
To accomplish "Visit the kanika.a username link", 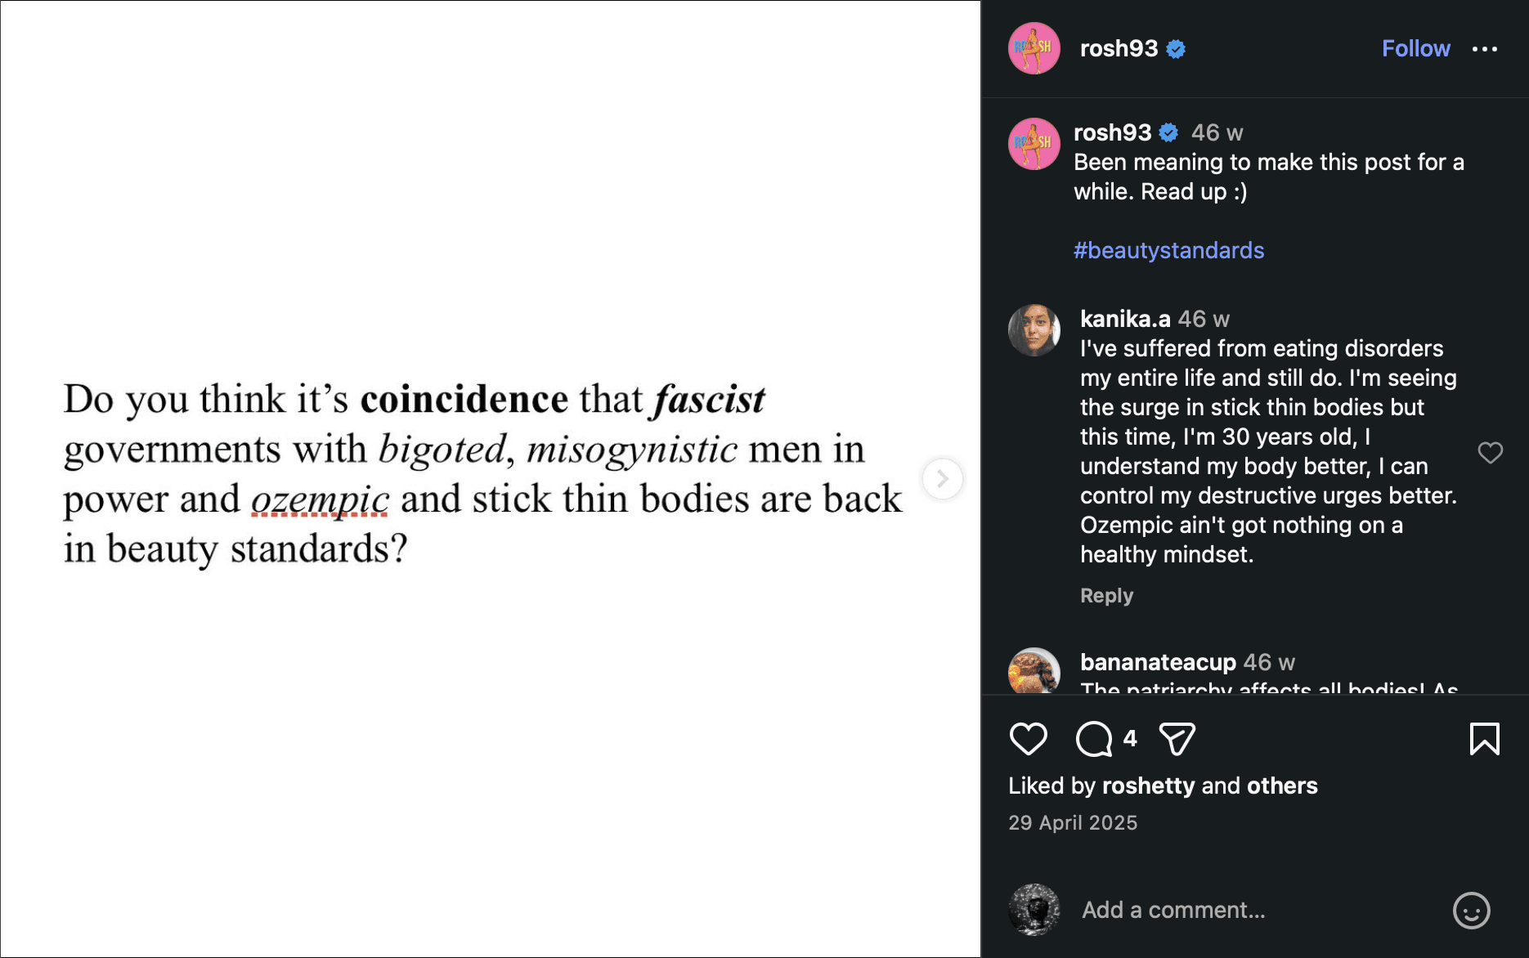I will tap(1124, 319).
